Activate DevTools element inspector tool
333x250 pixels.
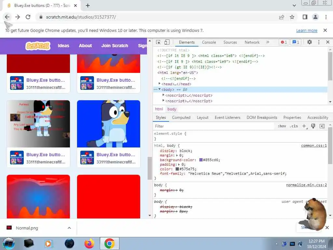click(x=158, y=42)
